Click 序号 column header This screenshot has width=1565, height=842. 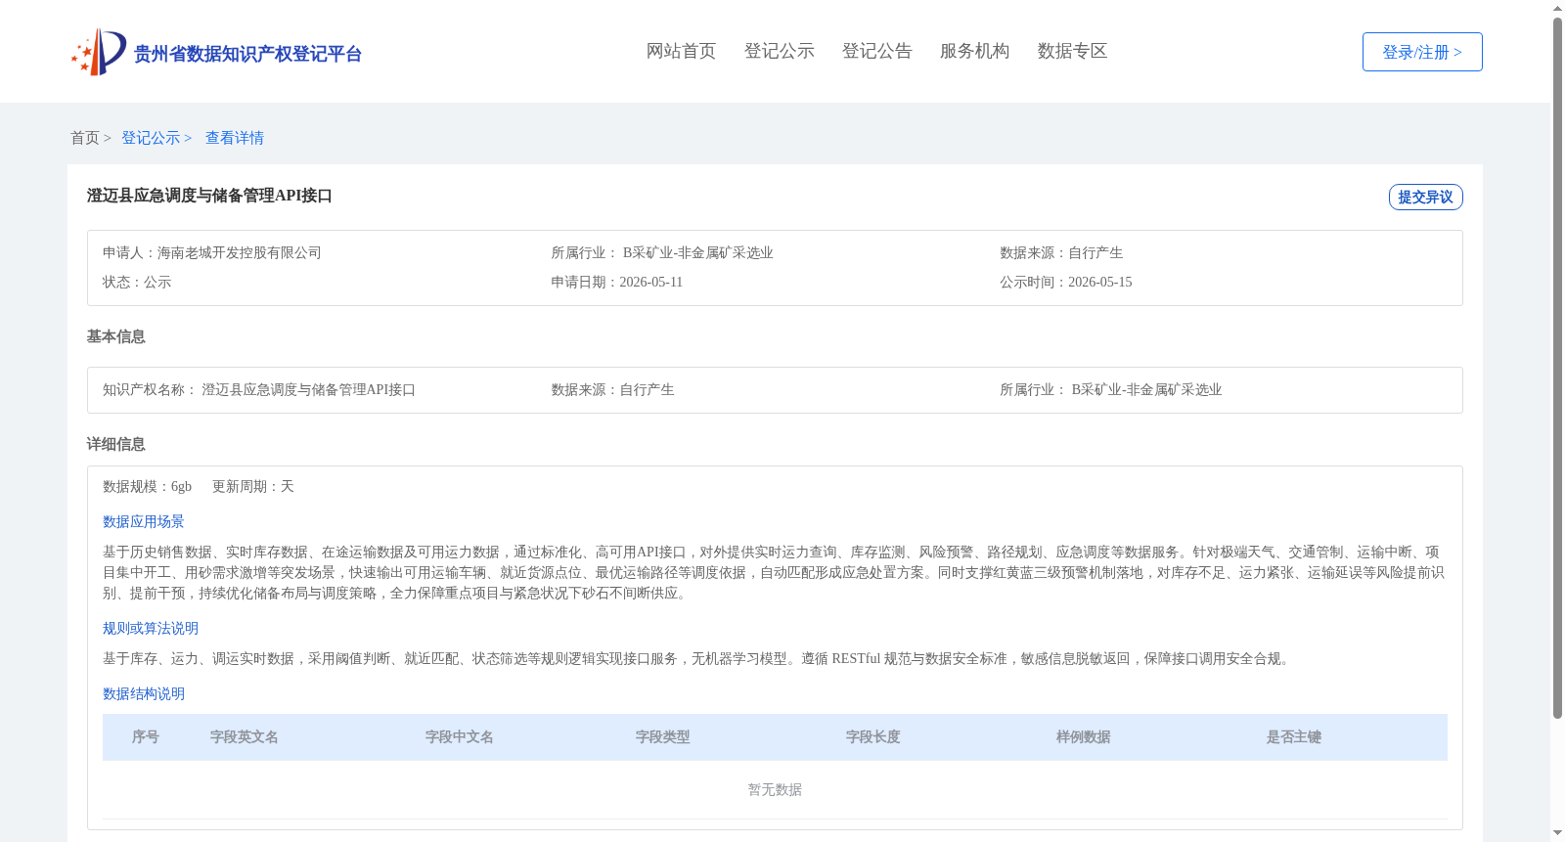coord(146,737)
